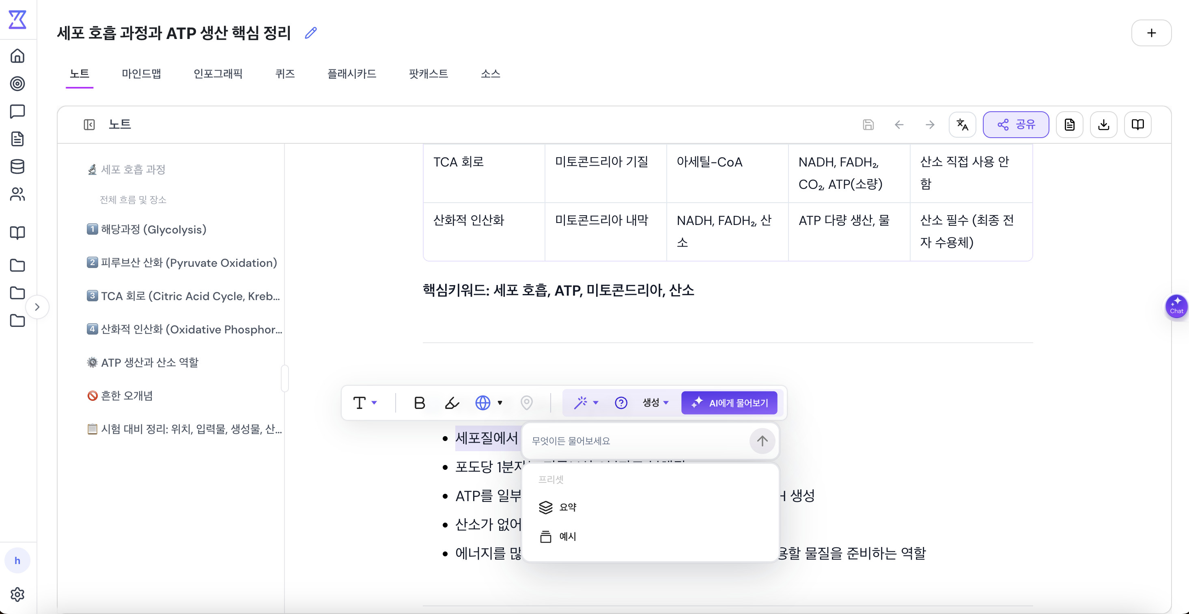Image resolution: width=1189 pixels, height=614 pixels.
Task: Go to 시험 대비 정리 outline item
Action: [x=184, y=429]
